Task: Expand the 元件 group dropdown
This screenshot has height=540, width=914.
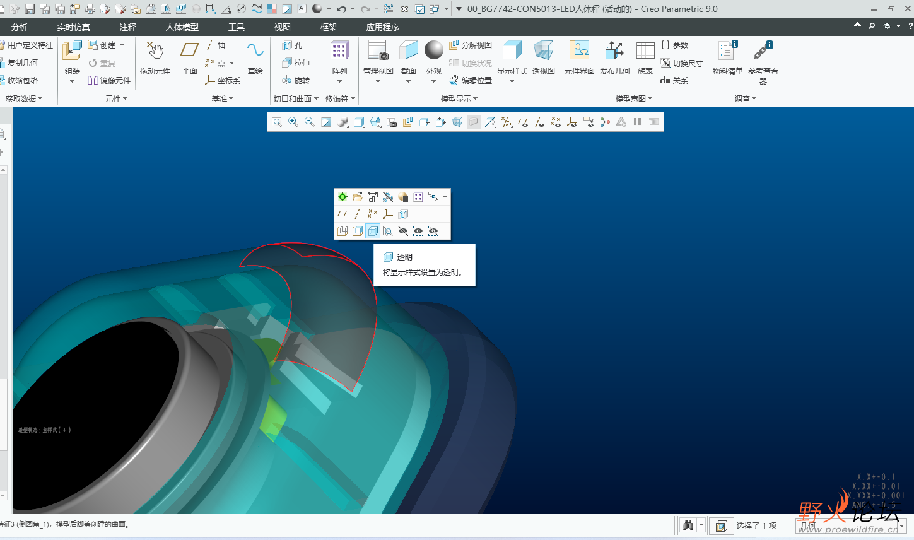Action: (116, 98)
